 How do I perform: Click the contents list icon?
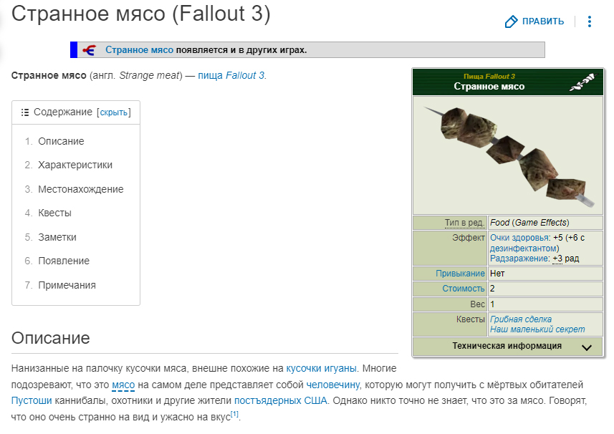[25, 112]
